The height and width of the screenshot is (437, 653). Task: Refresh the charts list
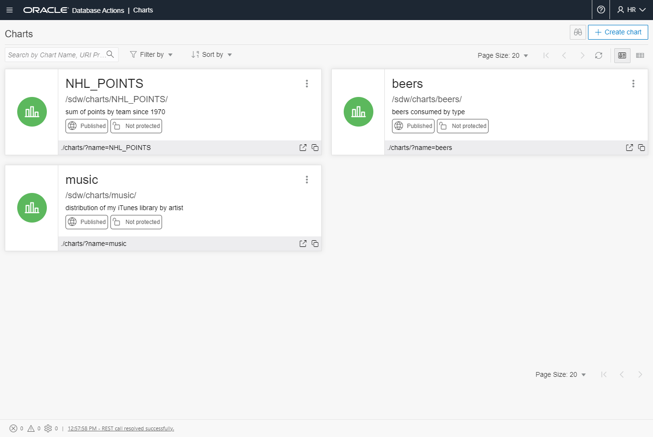point(599,55)
